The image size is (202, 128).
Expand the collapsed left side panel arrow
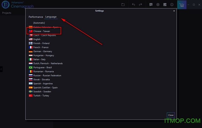tap(1, 69)
